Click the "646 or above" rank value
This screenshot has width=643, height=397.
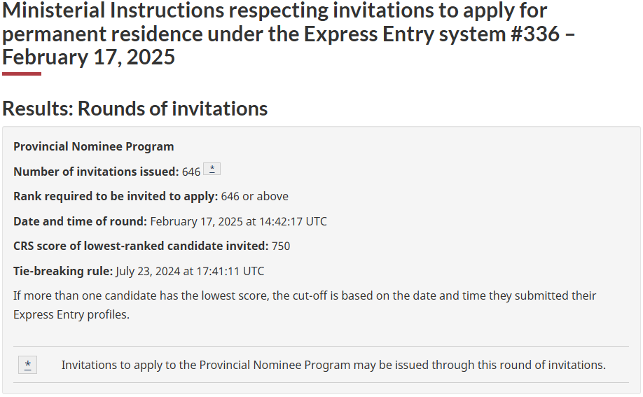coord(255,196)
